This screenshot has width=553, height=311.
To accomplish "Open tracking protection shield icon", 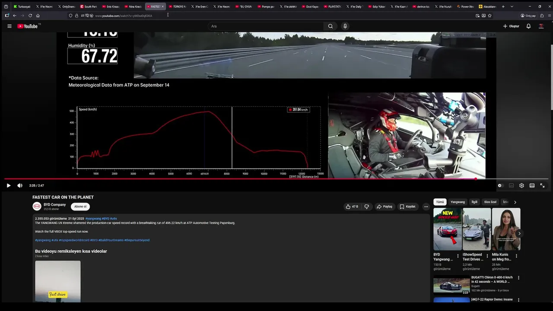I will pyautogui.click(x=70, y=16).
